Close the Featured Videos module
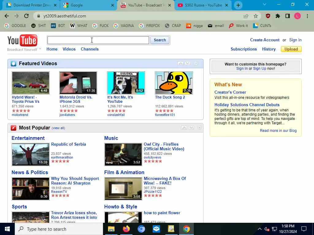Screen dimensions: 314x235 tap(196, 63)
